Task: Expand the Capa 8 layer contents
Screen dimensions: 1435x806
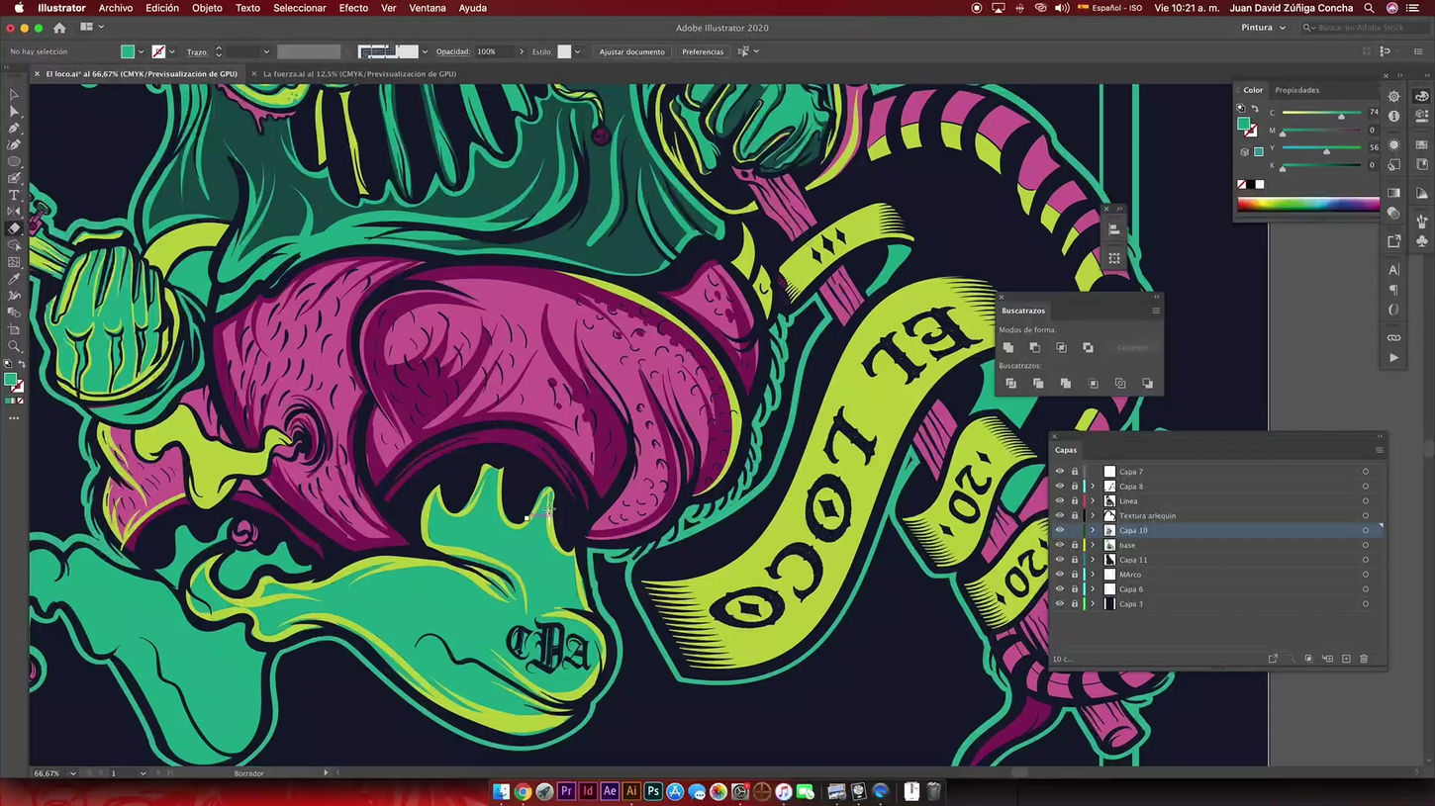Action: click(x=1093, y=487)
